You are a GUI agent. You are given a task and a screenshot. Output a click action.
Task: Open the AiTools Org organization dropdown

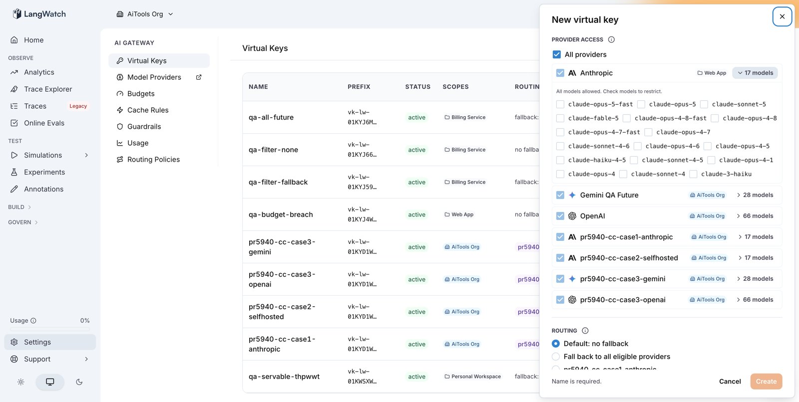[145, 14]
